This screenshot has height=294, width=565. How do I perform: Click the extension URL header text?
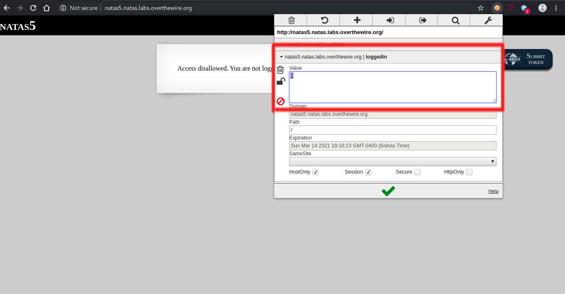(330, 32)
